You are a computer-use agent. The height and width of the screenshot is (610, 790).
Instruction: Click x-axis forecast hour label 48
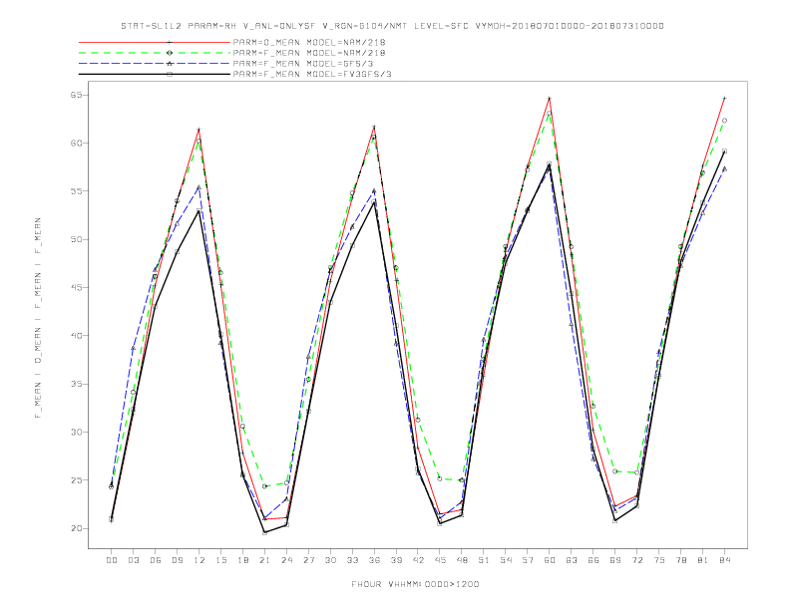[462, 560]
